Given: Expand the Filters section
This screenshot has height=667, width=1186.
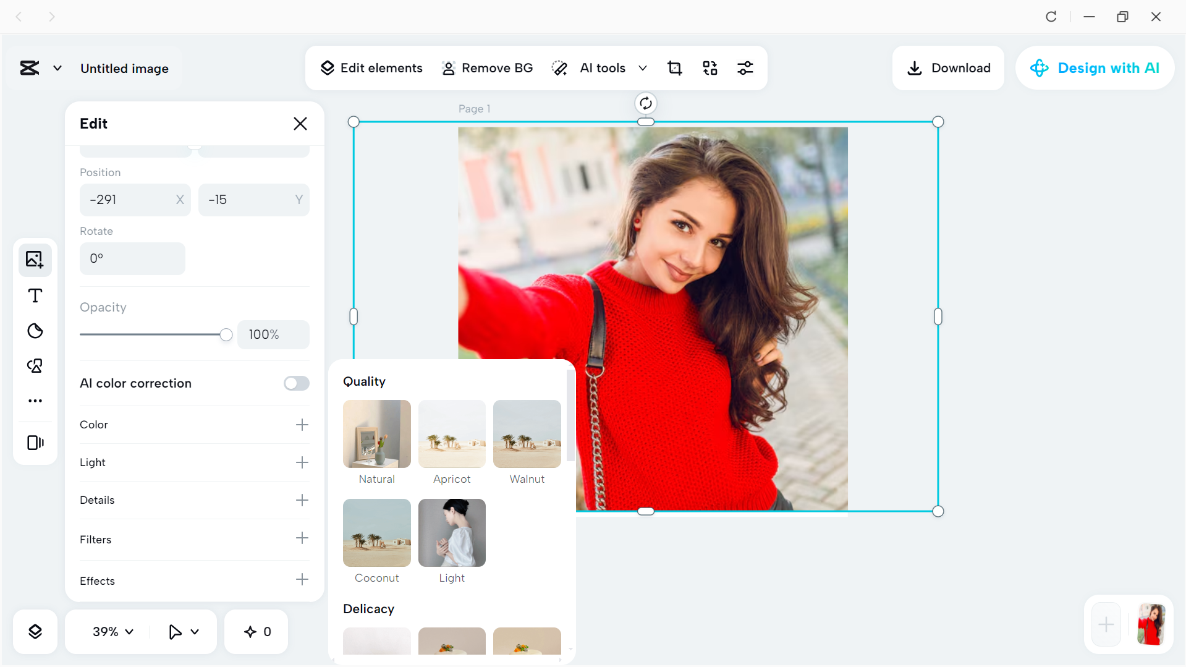Looking at the screenshot, I should tap(302, 538).
